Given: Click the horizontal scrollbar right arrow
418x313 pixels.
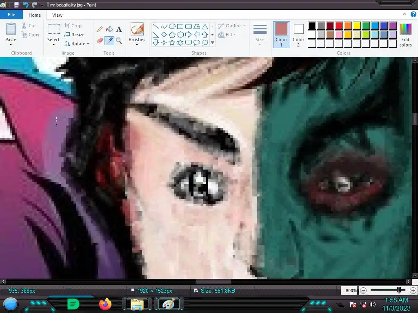Looking at the screenshot, I should 409,282.
